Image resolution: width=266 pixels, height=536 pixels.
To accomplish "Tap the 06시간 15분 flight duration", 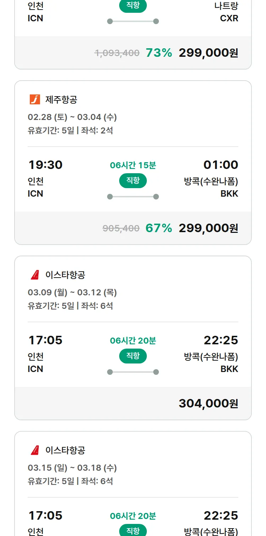I will (x=133, y=165).
